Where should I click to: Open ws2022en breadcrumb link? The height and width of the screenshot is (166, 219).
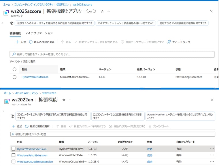coord(49,93)
